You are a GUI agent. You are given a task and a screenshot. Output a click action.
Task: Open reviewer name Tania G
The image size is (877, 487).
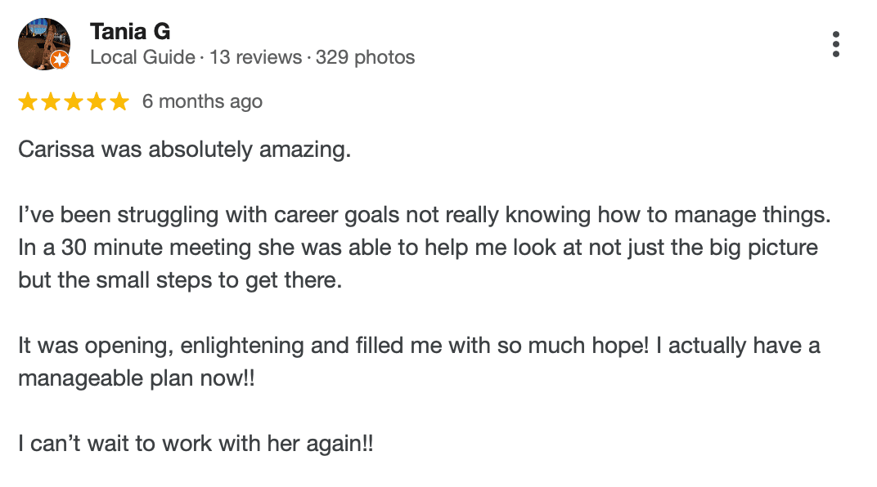click(130, 31)
